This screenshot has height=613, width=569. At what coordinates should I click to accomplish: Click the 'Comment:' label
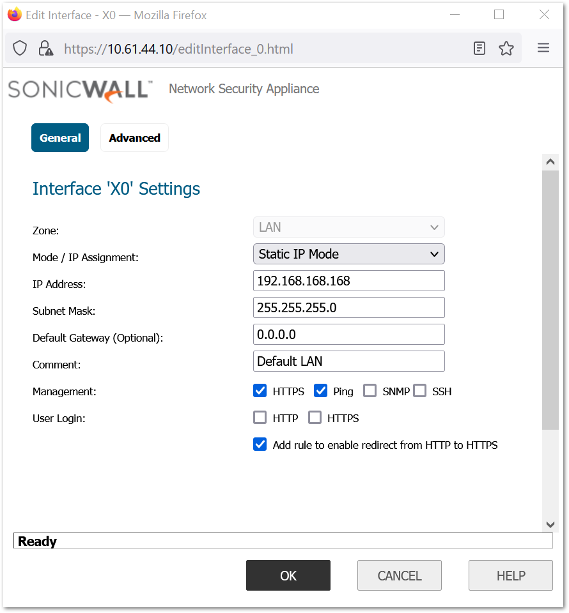pyautogui.click(x=56, y=365)
